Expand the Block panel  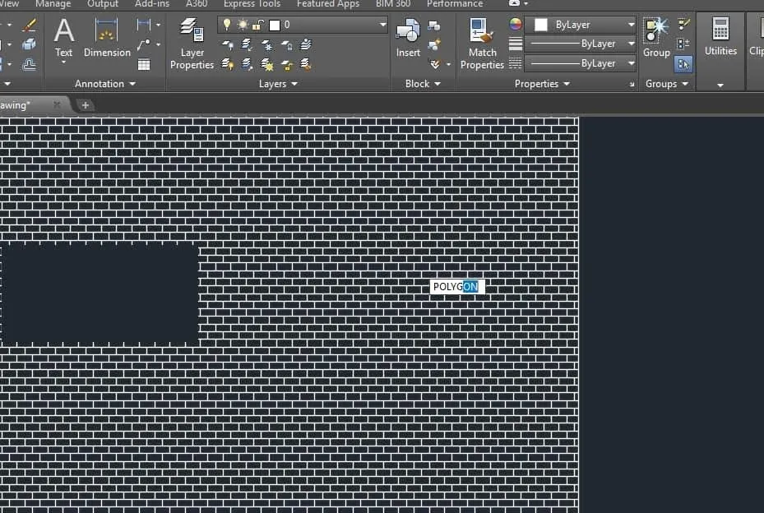pos(423,84)
